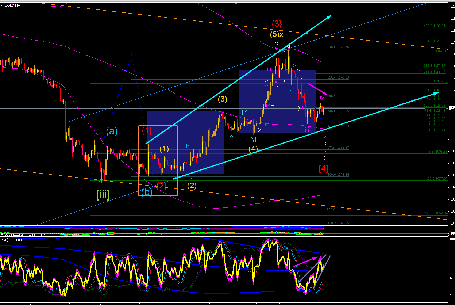
Task: Click the Fibonacci level 127.2 1052.34
Action: click(436, 213)
